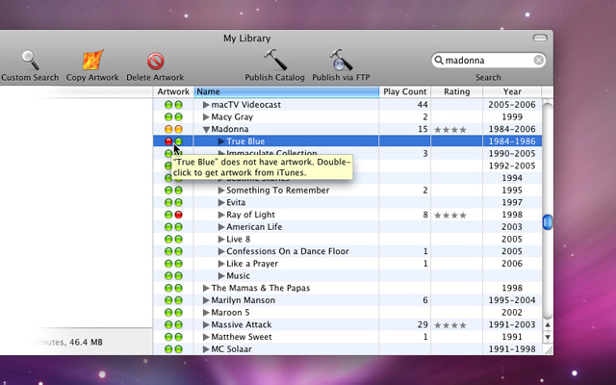Click the Delete Artwork icon

tap(155, 61)
